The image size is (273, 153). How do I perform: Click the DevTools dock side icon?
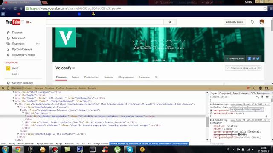[x=266, y=88]
